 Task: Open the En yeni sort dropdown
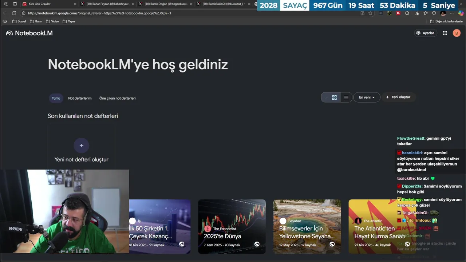pos(367,98)
